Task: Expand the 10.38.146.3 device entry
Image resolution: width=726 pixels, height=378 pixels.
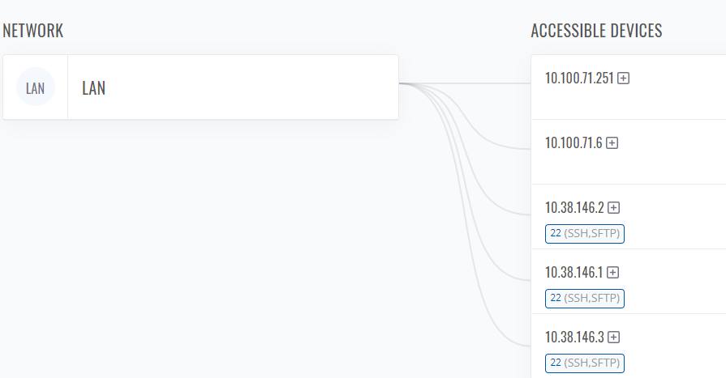Action: coord(613,337)
